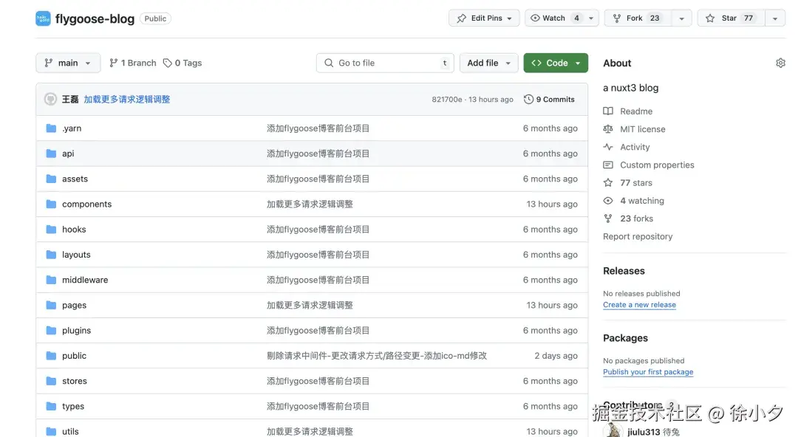The width and height of the screenshot is (798, 437).
Task: Click the 77 stars text
Action: click(635, 182)
